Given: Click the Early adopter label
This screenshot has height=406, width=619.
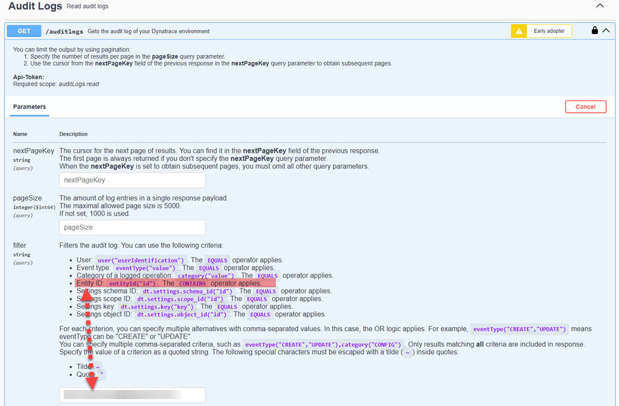Looking at the screenshot, I should click(549, 31).
